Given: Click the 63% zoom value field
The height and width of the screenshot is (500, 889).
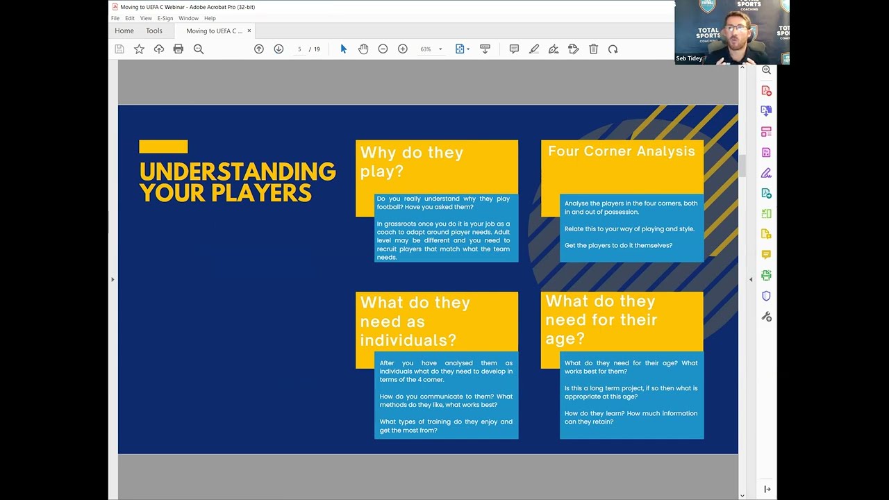Looking at the screenshot, I should 426,49.
